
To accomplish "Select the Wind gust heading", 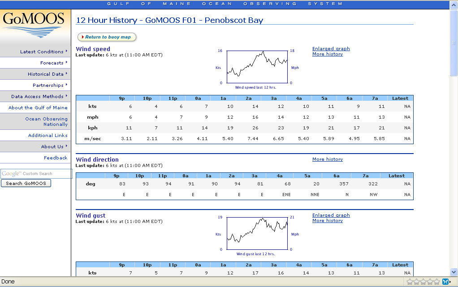I will [91, 215].
